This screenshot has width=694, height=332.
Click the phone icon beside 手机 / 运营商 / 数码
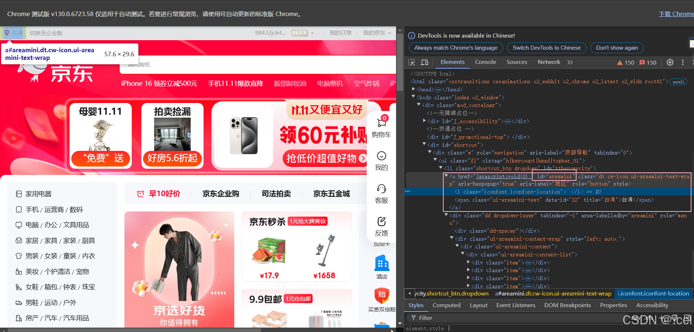(19, 210)
